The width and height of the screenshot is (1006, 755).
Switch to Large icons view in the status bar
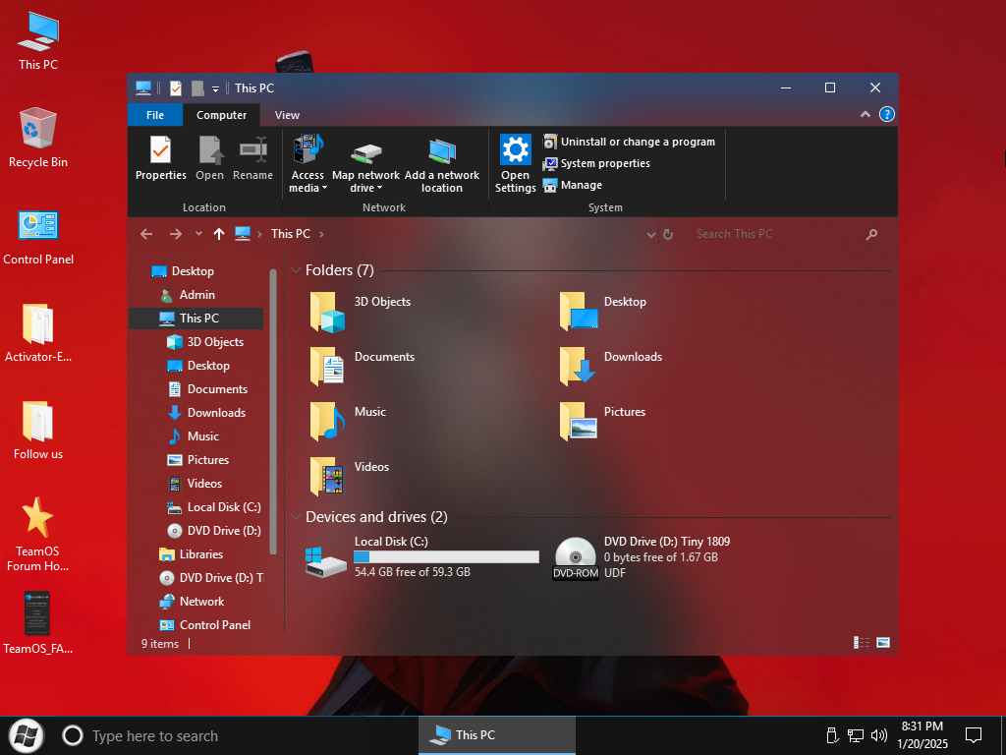coord(883,643)
